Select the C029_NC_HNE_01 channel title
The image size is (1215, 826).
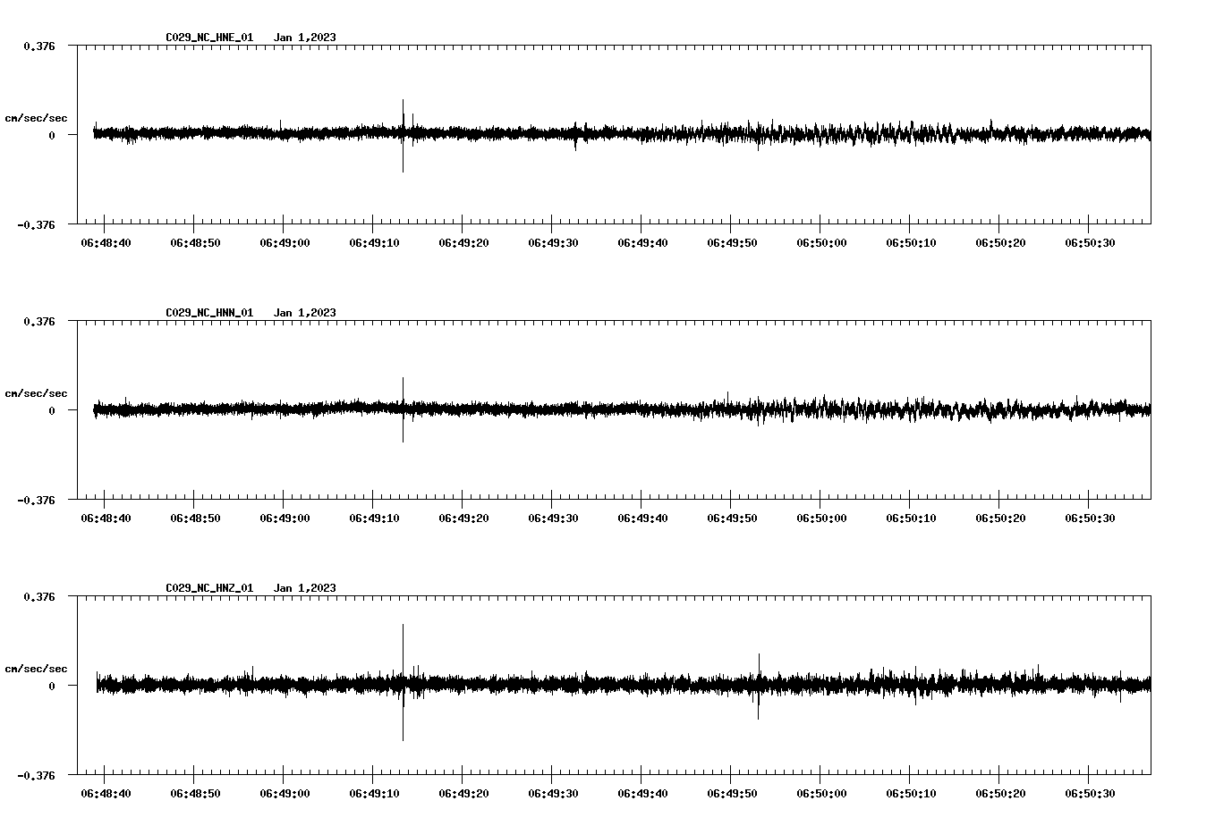208,38
